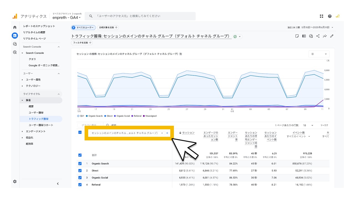Toggle the select-all checkbox above the table
The image size is (355, 199).
pyautogui.click(x=80, y=132)
